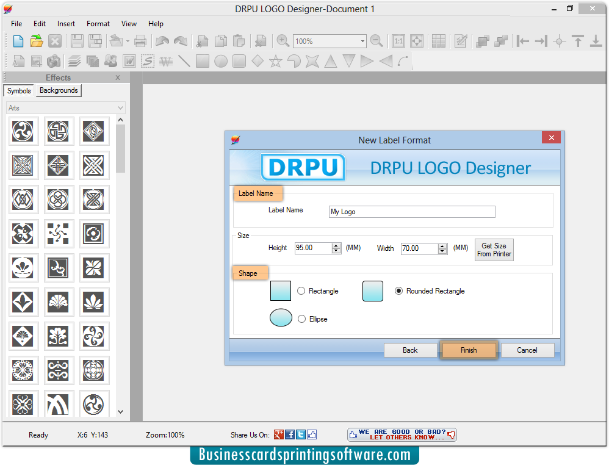
Task: Open the zoom 100% combo box
Action: [330, 41]
